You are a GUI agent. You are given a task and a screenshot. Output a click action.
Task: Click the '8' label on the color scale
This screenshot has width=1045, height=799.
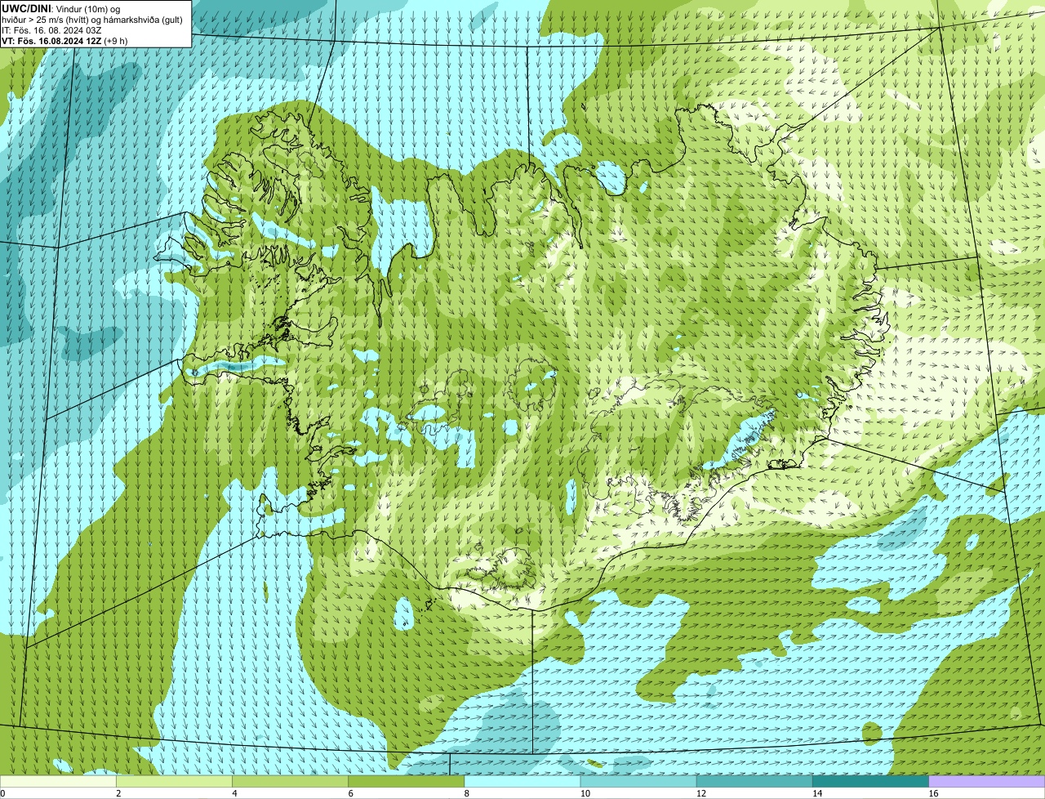tap(467, 793)
